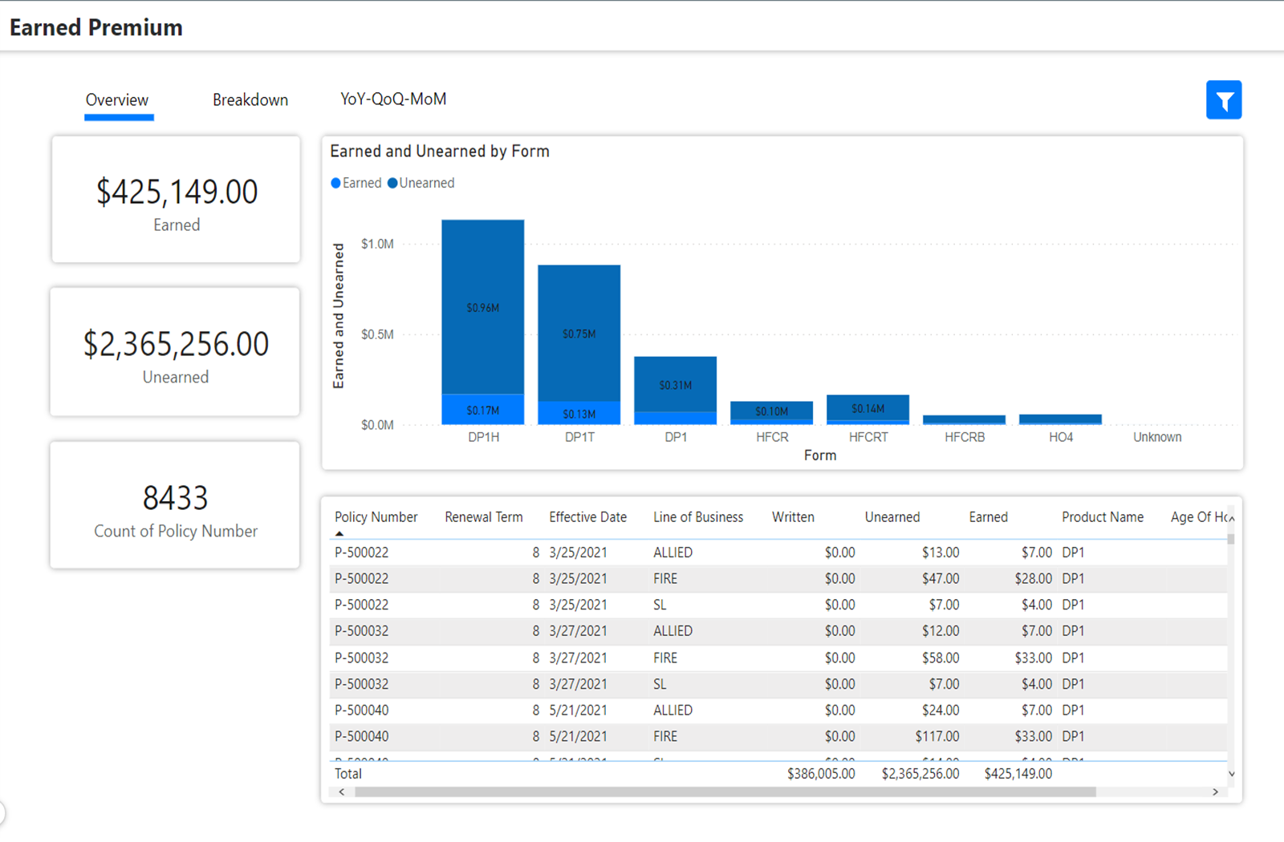Image resolution: width=1284 pixels, height=842 pixels.
Task: Click the Product Name column header
Action: (x=1102, y=517)
